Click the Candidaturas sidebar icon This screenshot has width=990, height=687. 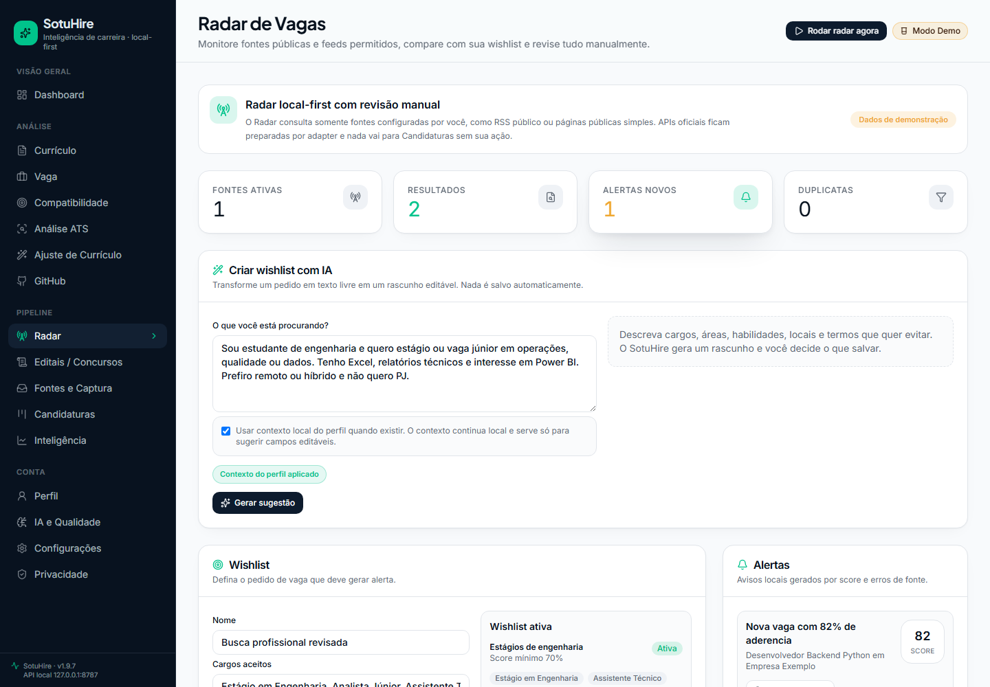(22, 414)
